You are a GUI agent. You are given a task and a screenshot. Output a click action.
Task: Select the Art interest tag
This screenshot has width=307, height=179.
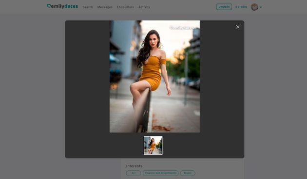click(x=134, y=173)
